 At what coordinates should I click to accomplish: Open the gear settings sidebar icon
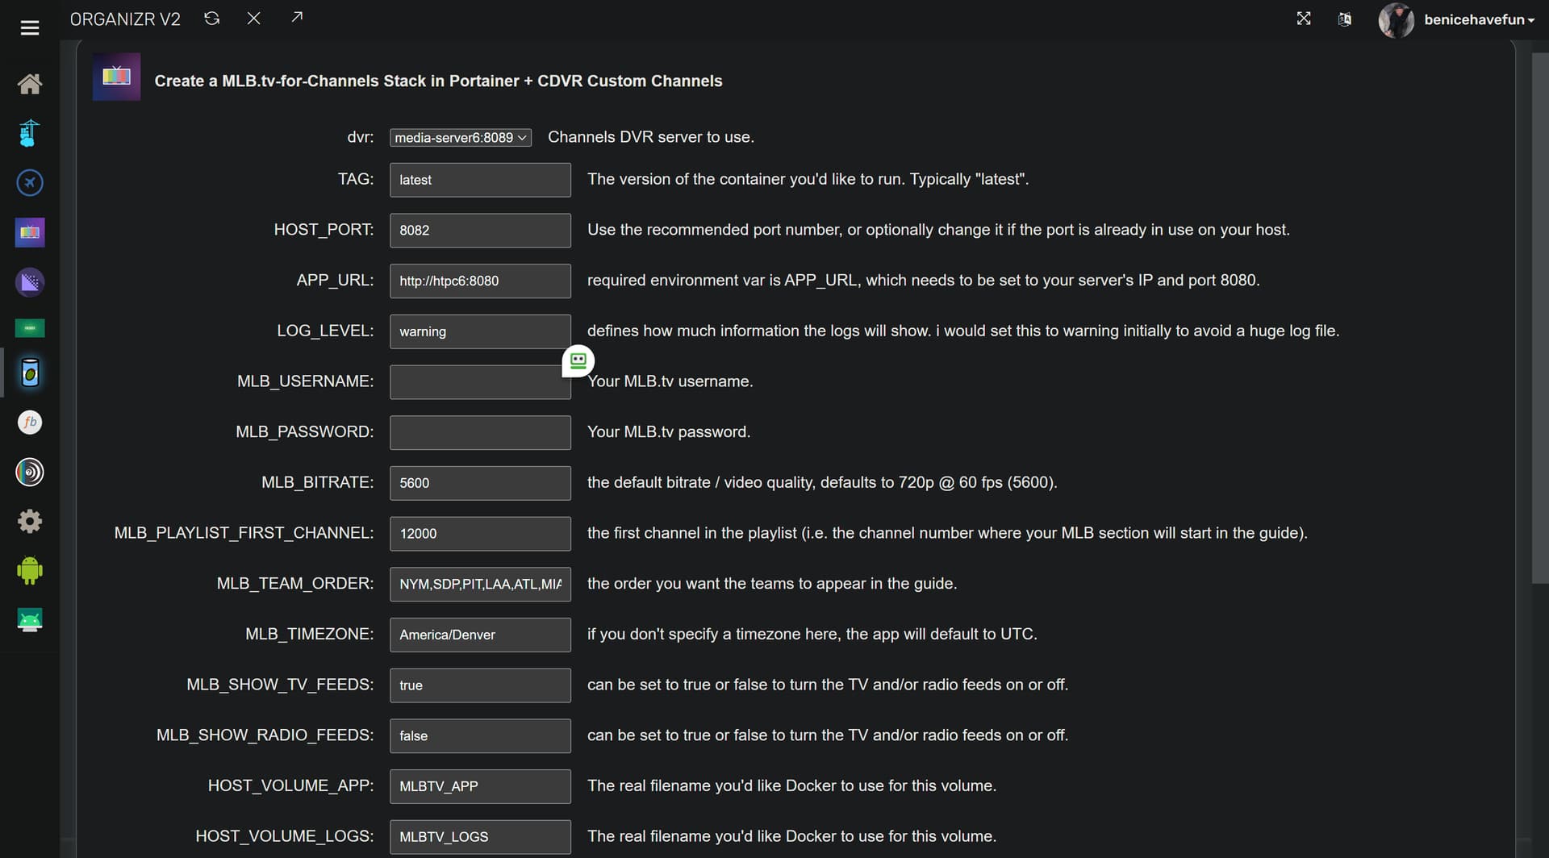coord(30,522)
